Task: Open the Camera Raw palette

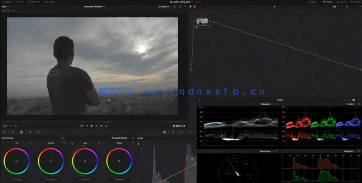Action: coord(4,132)
